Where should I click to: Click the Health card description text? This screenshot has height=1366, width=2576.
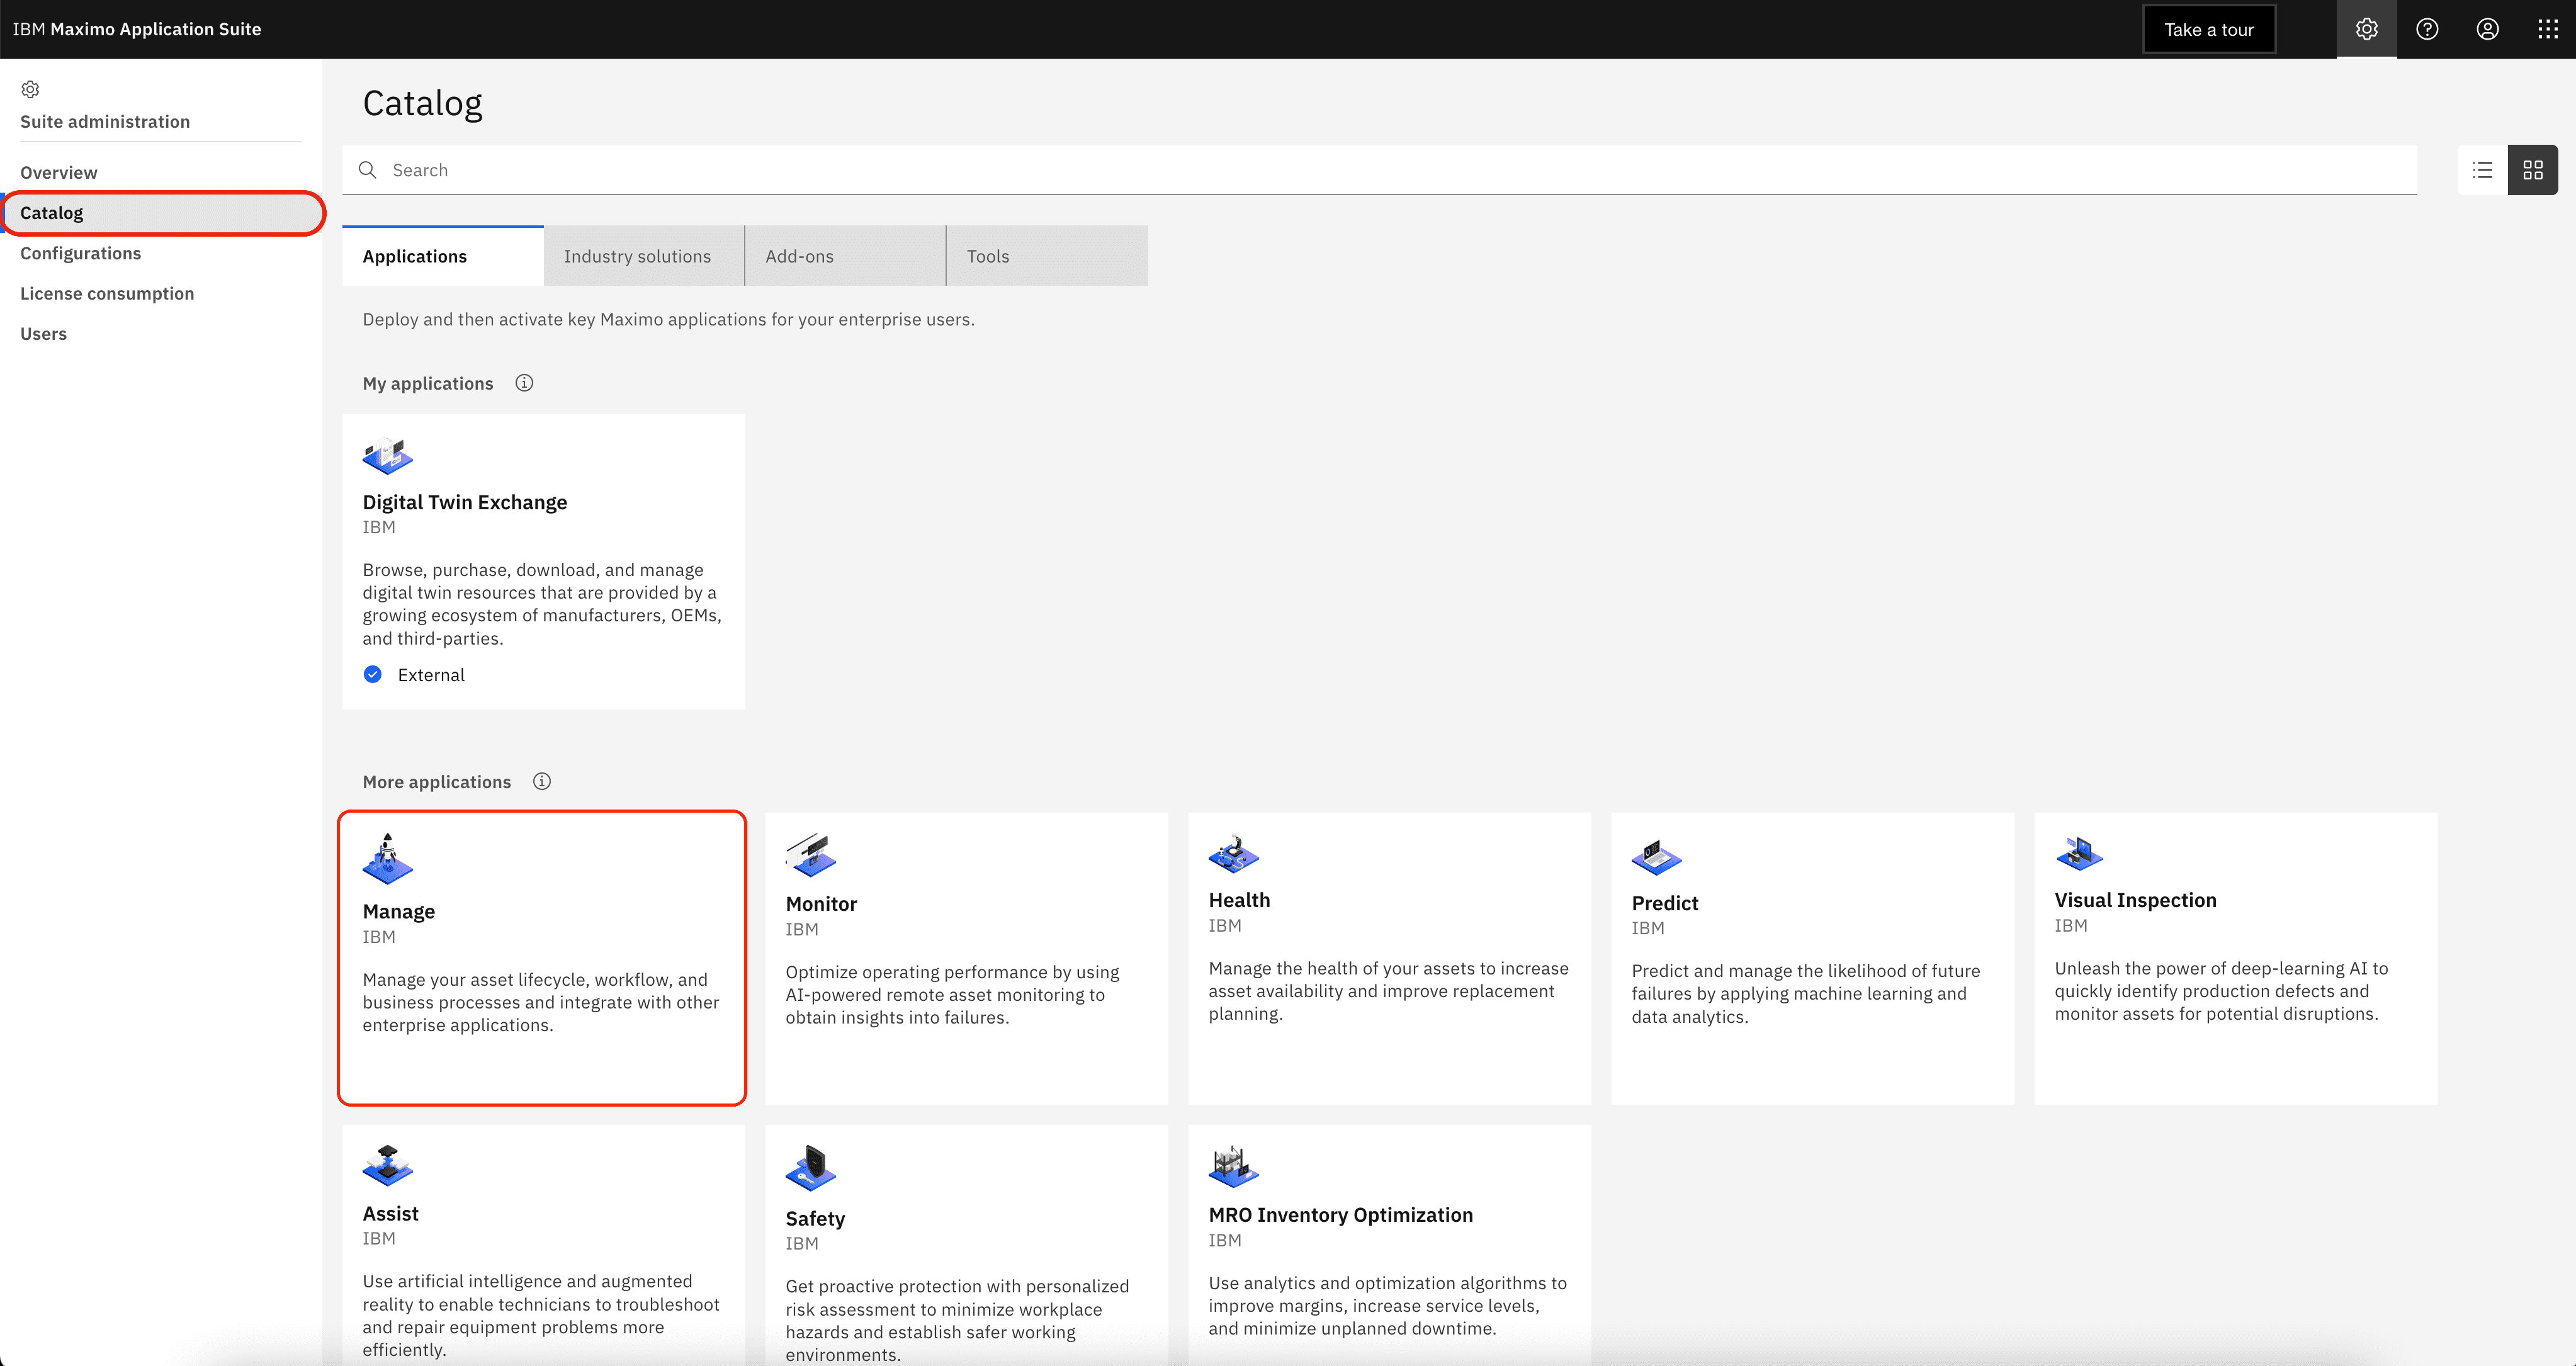coord(1388,990)
